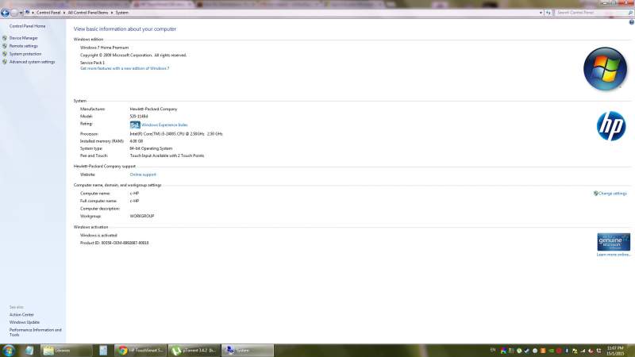Click the network signal bars tray icon
The width and height of the screenshot is (635, 357).
click(x=583, y=351)
